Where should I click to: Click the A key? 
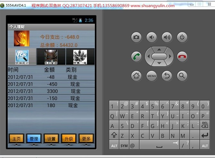point(114,125)
